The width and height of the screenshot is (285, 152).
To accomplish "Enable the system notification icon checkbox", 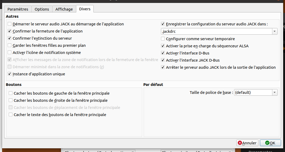I will (10, 53).
